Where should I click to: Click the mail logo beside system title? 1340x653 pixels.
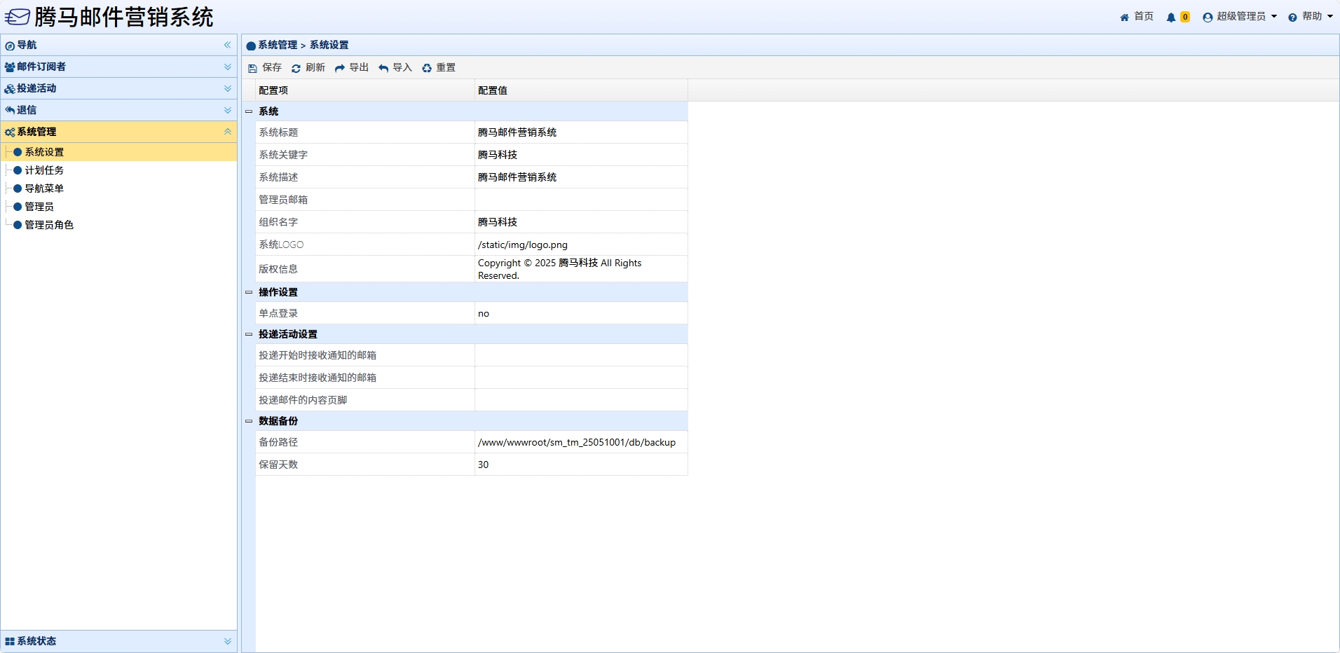pos(18,17)
